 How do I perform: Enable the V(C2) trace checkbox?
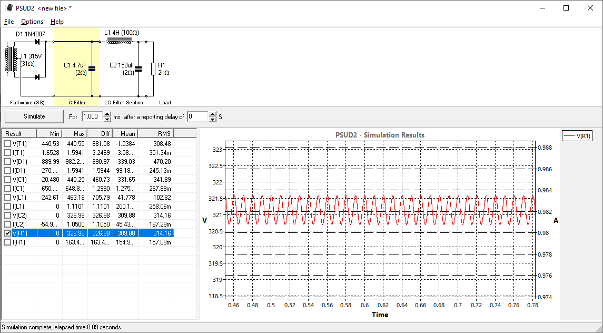click(x=7, y=216)
